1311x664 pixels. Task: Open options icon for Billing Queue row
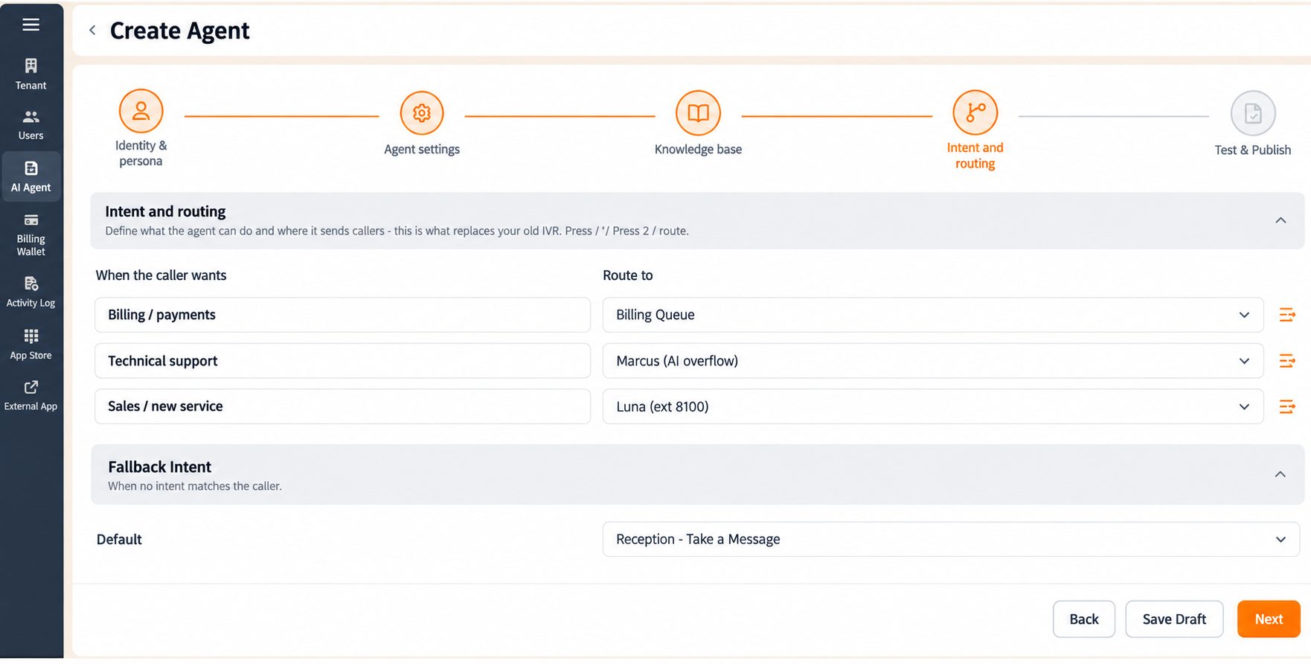tap(1287, 315)
